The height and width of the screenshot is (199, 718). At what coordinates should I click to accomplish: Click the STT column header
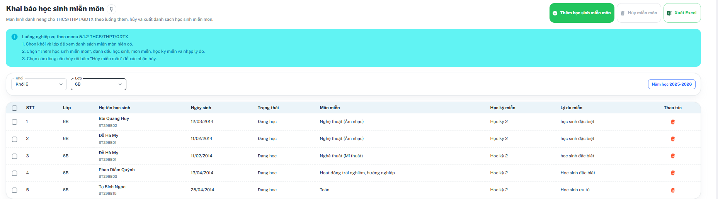[30, 108]
